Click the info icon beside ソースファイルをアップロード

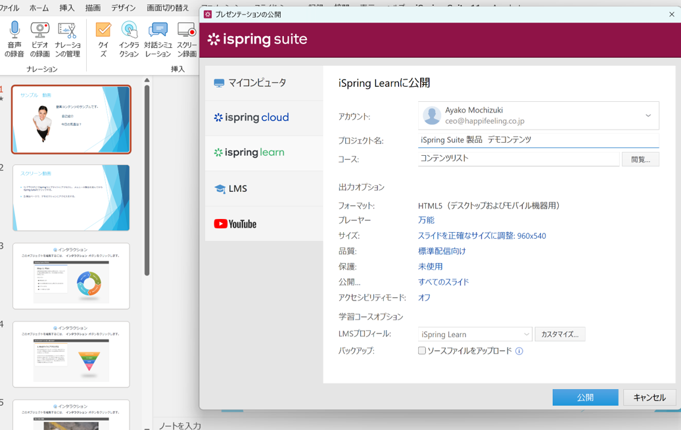[x=519, y=351]
